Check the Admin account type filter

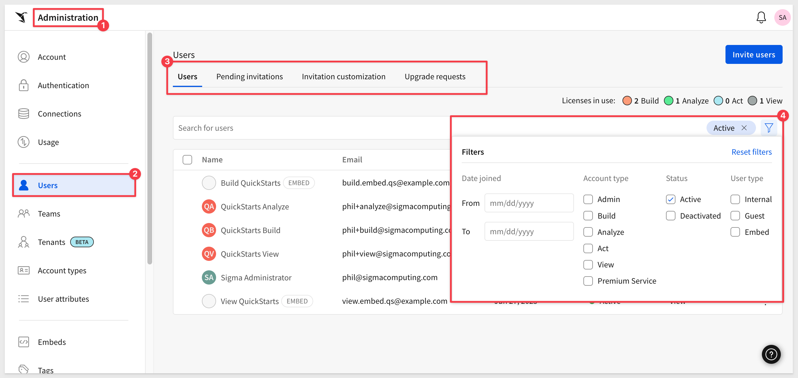pos(588,199)
